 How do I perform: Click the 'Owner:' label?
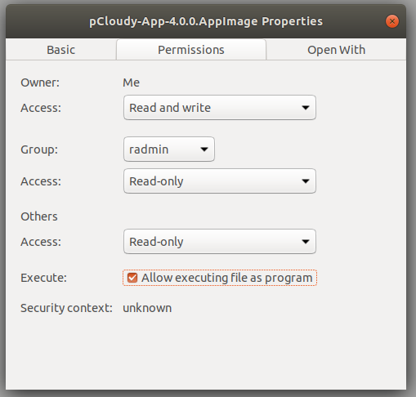coord(40,83)
